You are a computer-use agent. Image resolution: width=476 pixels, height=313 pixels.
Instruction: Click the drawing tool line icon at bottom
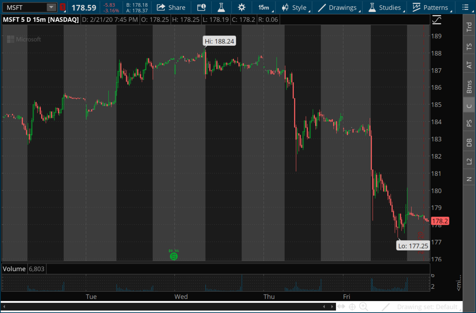tap(386, 307)
